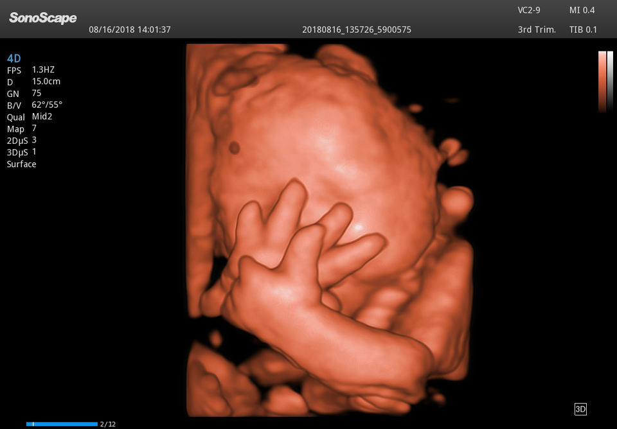The image size is (617, 429).
Task: Select the Surface render mode label
Action: [21, 164]
